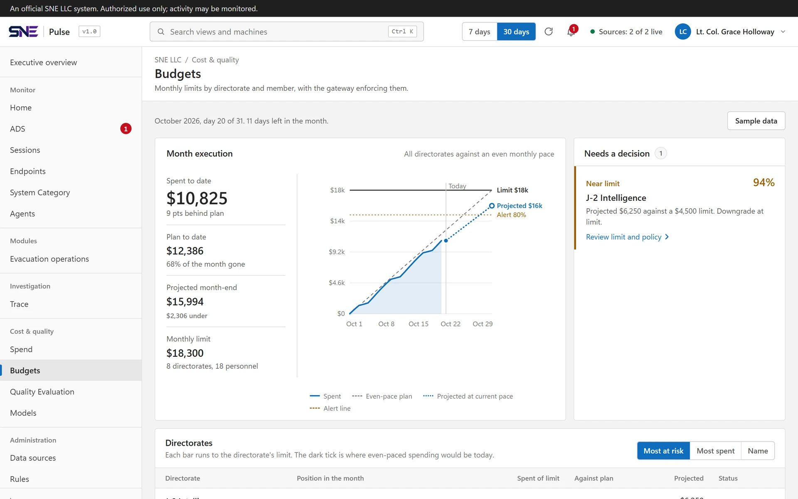Go to the Home page

click(71, 108)
